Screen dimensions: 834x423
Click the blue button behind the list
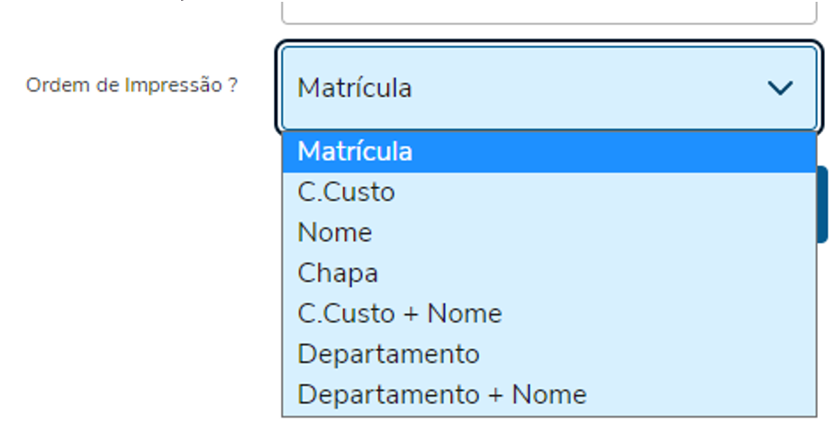[x=822, y=204]
